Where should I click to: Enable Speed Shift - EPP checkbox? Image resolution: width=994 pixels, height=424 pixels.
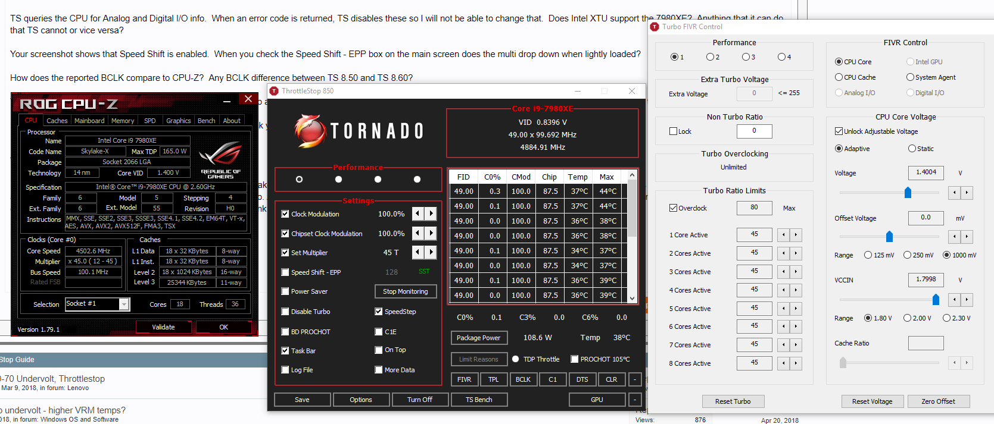point(285,272)
